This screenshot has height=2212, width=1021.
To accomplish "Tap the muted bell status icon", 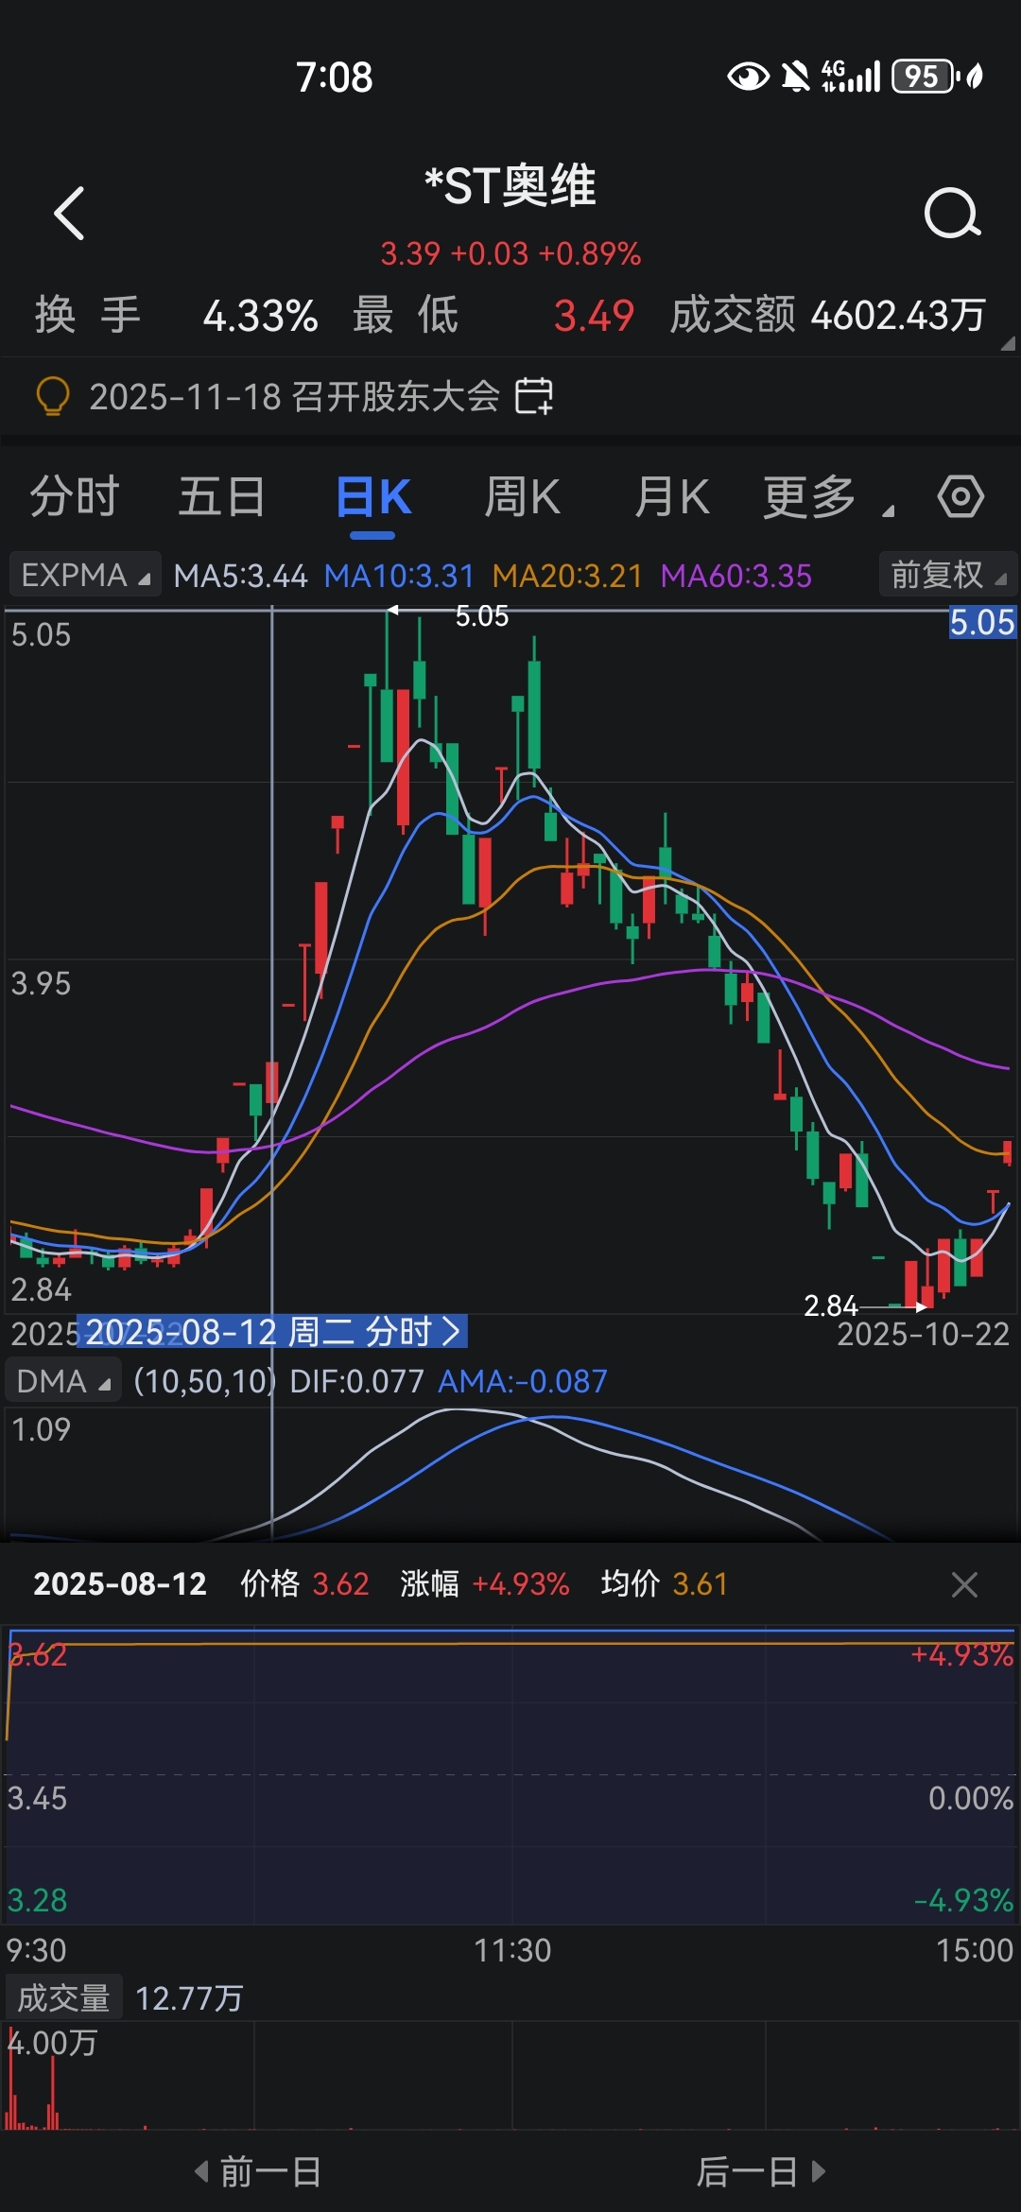I will 796,77.
